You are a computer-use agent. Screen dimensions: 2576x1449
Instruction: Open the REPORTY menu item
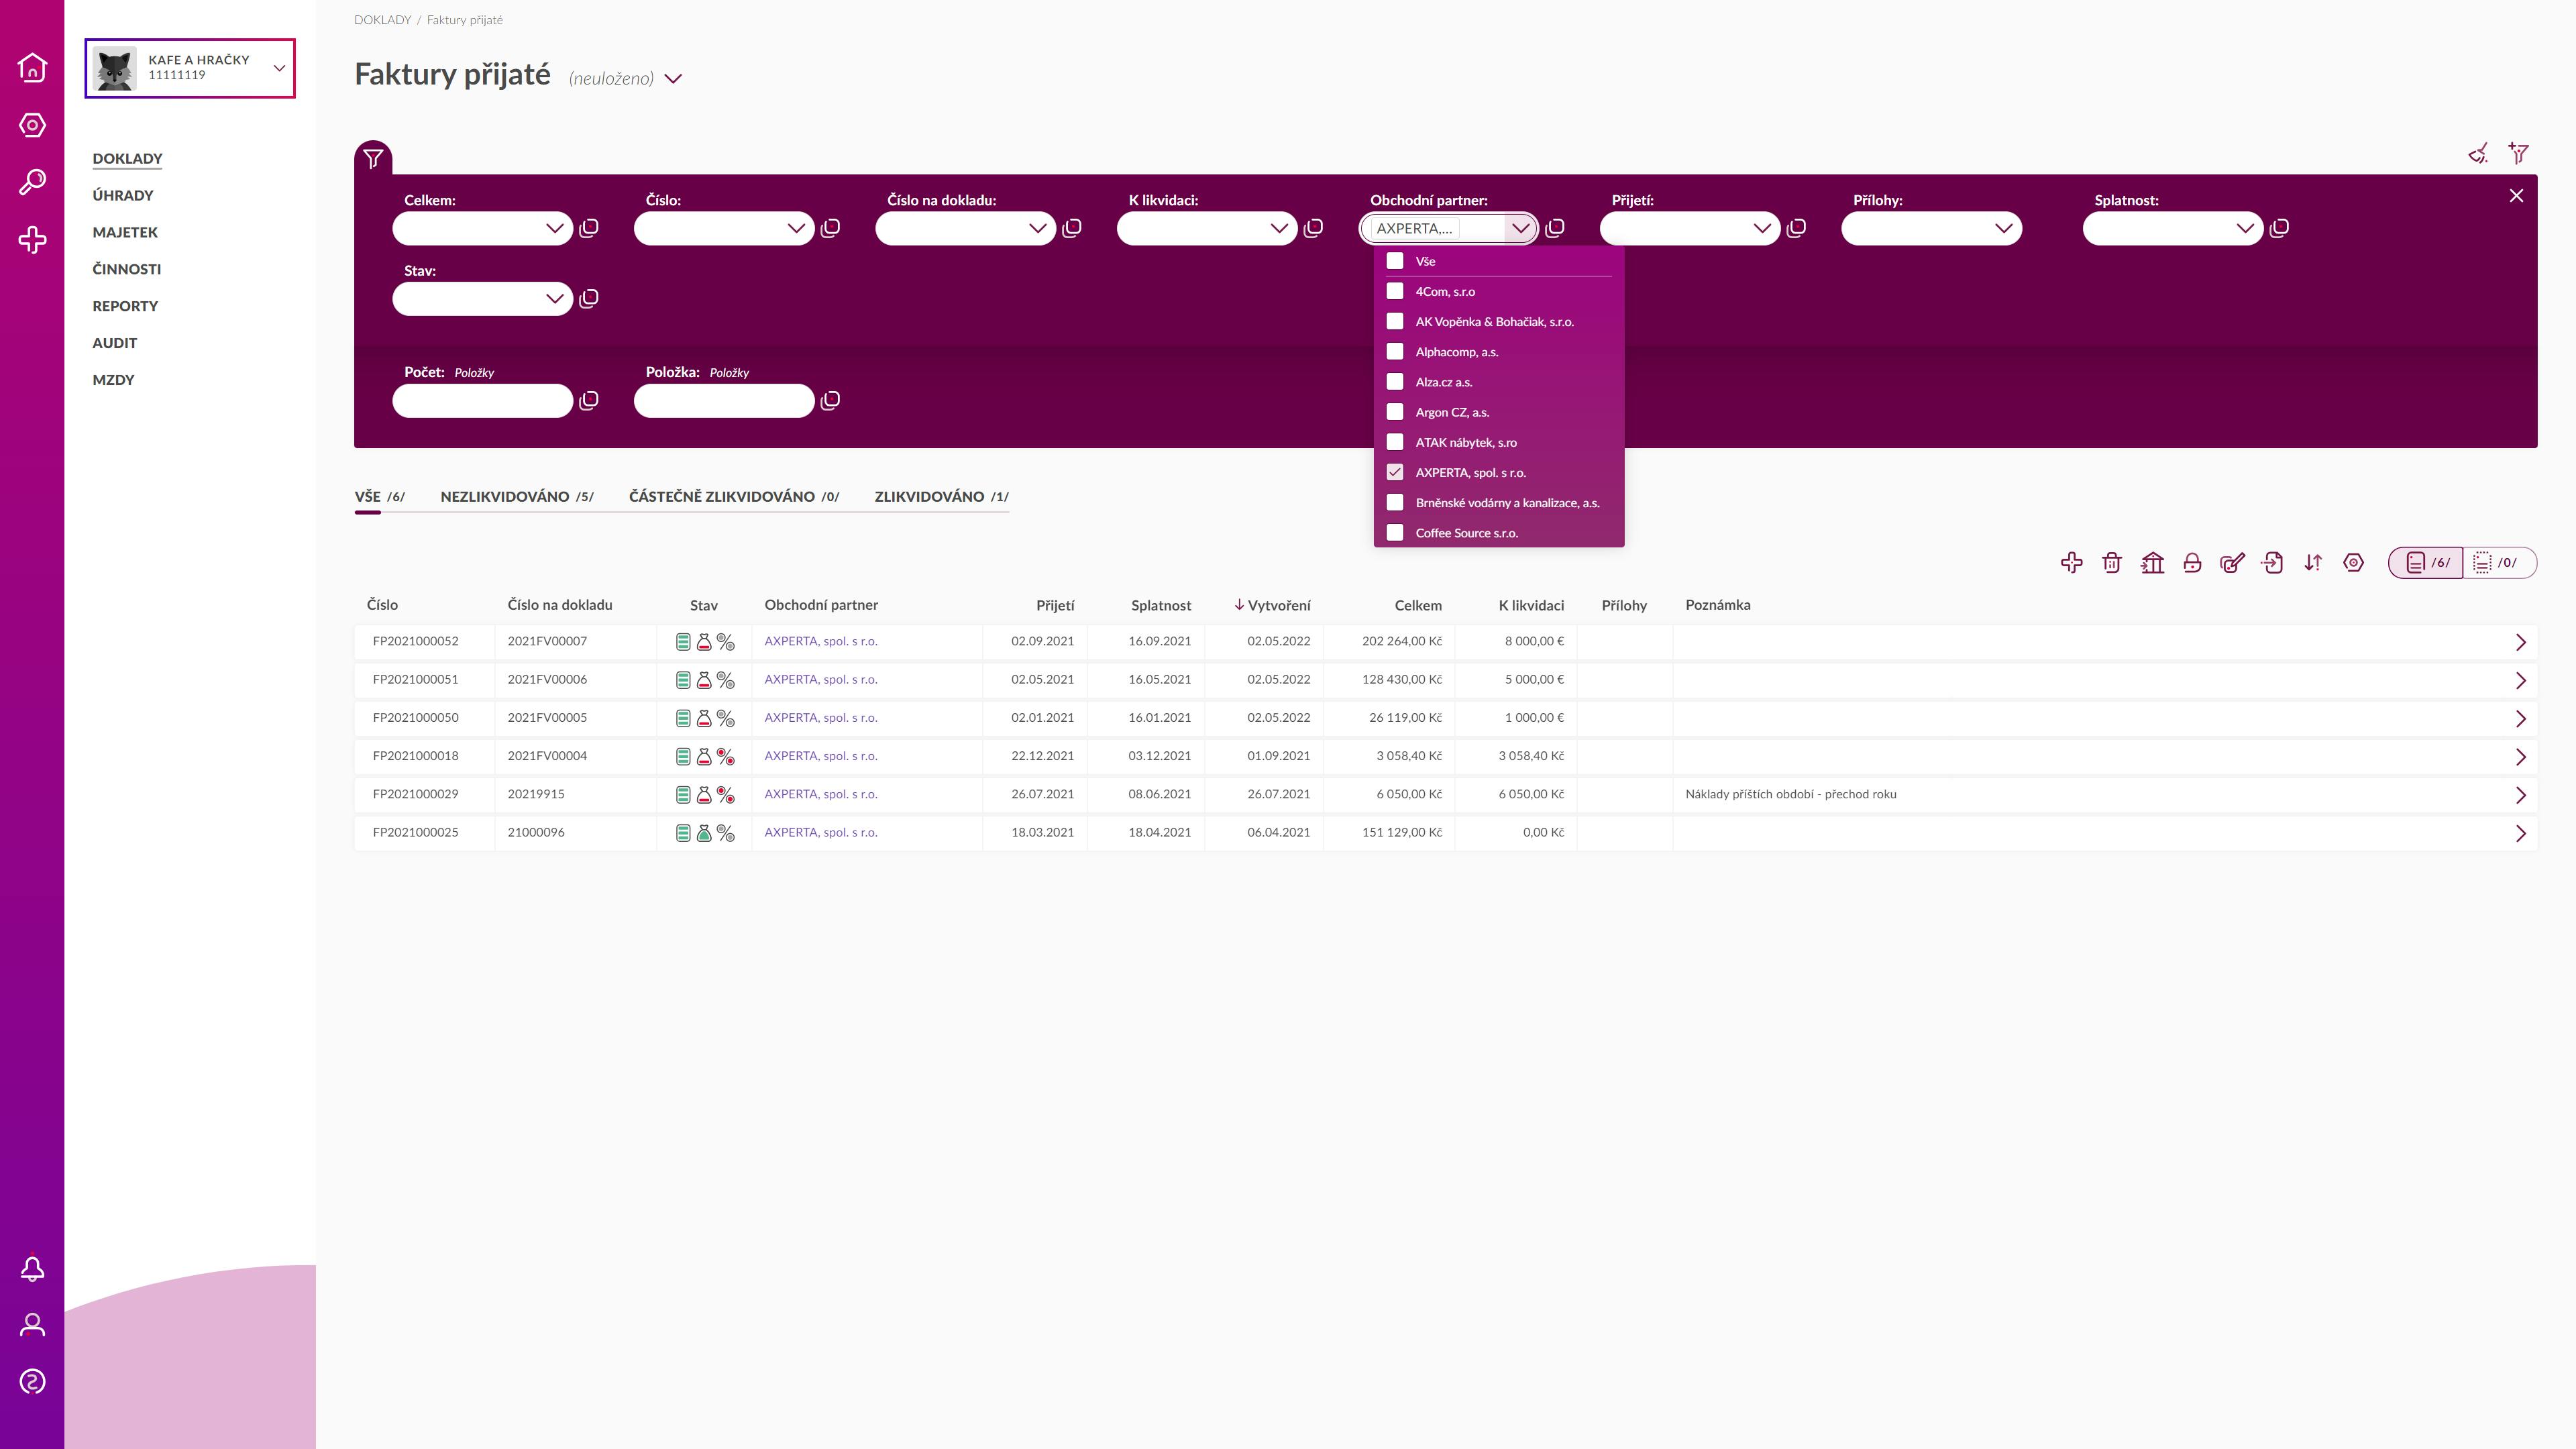pos(125,306)
